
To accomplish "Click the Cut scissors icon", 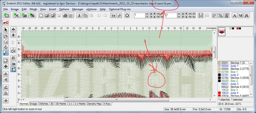I will (79, 16).
